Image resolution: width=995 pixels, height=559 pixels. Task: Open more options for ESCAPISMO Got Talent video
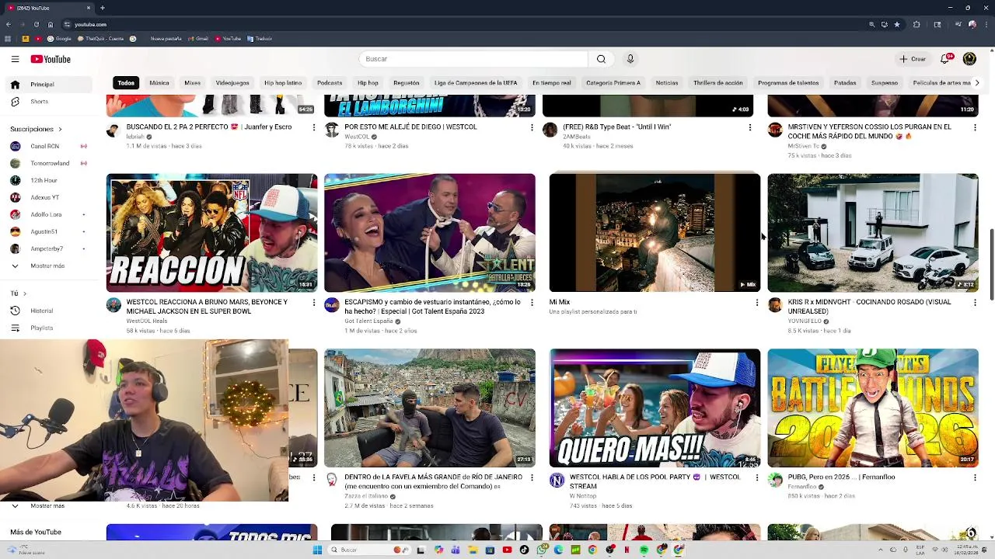click(532, 303)
